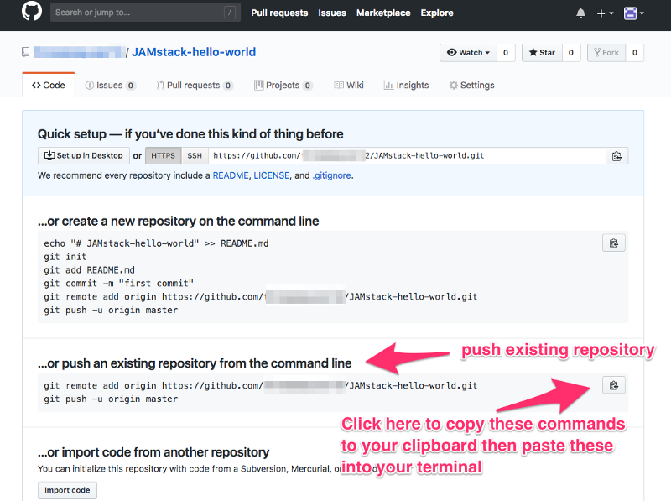Open the README link
Image resolution: width=671 pixels, height=501 pixels.
(x=231, y=175)
